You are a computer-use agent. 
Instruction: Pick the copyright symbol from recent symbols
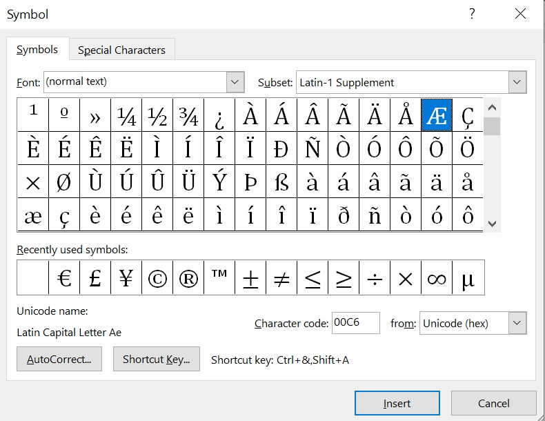point(157,277)
